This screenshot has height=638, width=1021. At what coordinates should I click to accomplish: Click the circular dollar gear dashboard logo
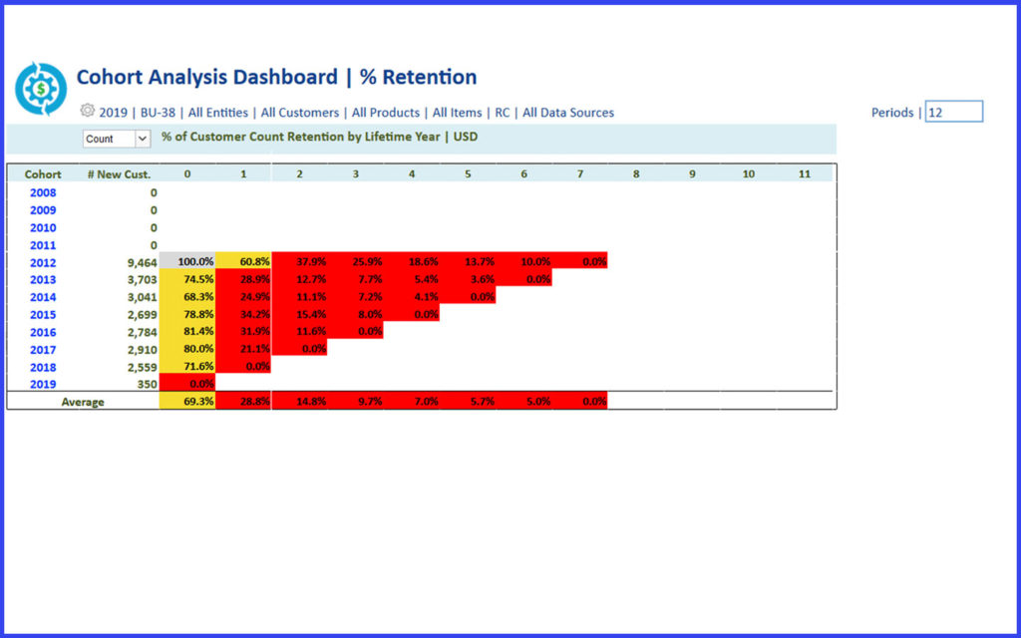coord(40,88)
